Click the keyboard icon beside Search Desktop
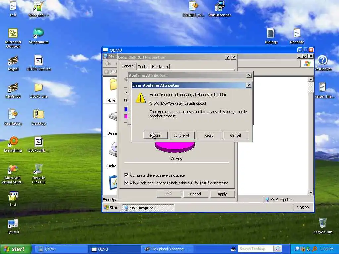This screenshot has height=254, width=339. point(233,249)
